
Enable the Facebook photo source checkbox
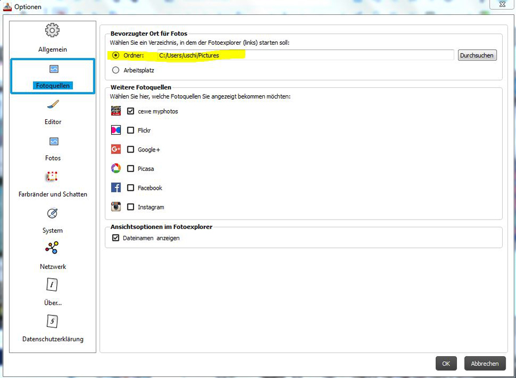tap(131, 188)
